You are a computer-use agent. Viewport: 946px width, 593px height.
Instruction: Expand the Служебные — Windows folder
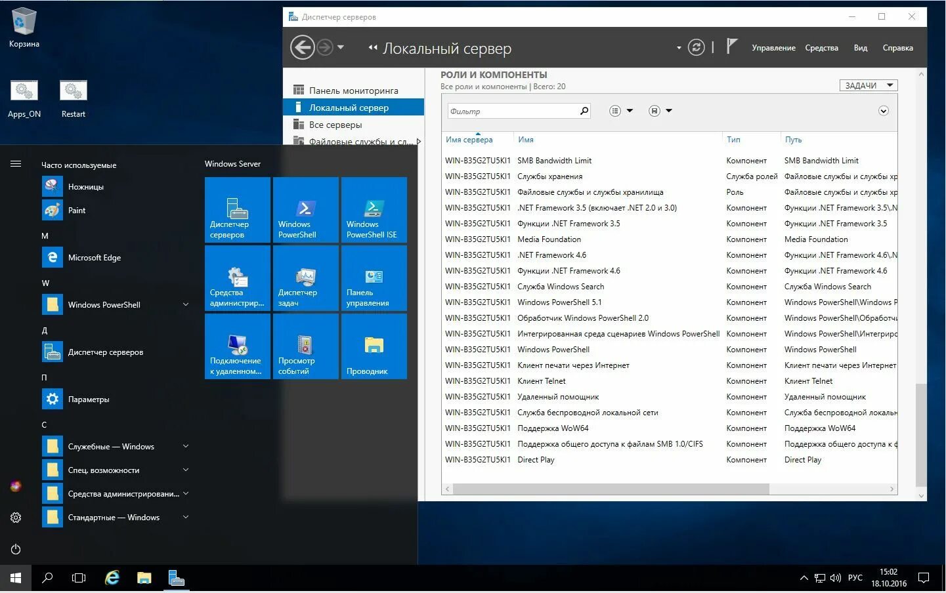[x=186, y=446]
